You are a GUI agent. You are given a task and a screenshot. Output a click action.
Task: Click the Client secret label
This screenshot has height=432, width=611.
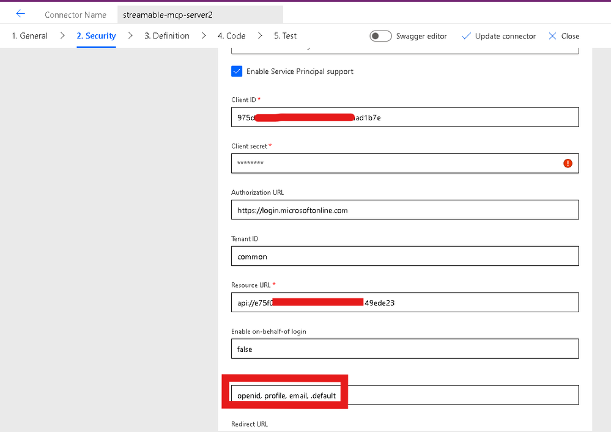point(249,146)
